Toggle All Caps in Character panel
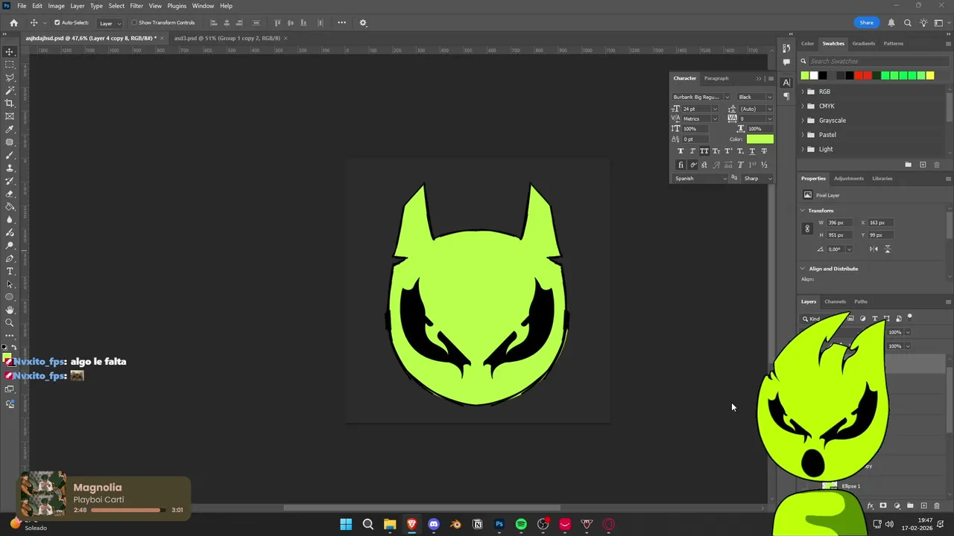954x536 pixels. 704,151
